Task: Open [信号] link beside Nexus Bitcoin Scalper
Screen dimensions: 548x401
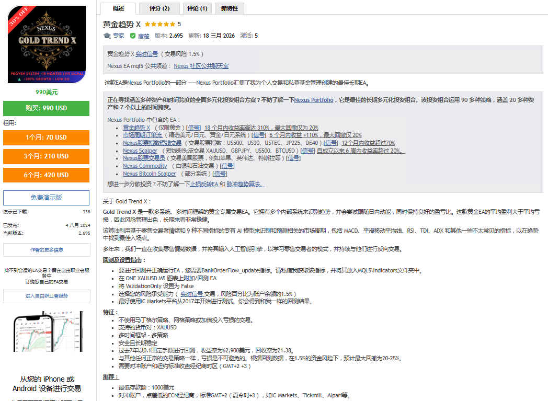Action: (220, 174)
